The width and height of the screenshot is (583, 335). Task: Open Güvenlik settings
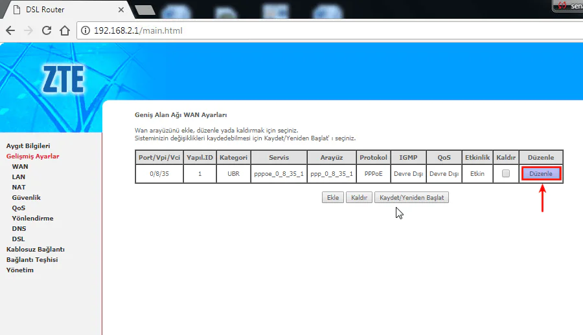(x=26, y=198)
